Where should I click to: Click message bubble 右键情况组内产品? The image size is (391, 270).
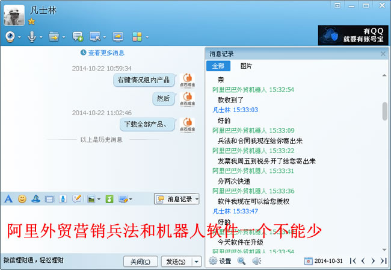[x=144, y=80]
